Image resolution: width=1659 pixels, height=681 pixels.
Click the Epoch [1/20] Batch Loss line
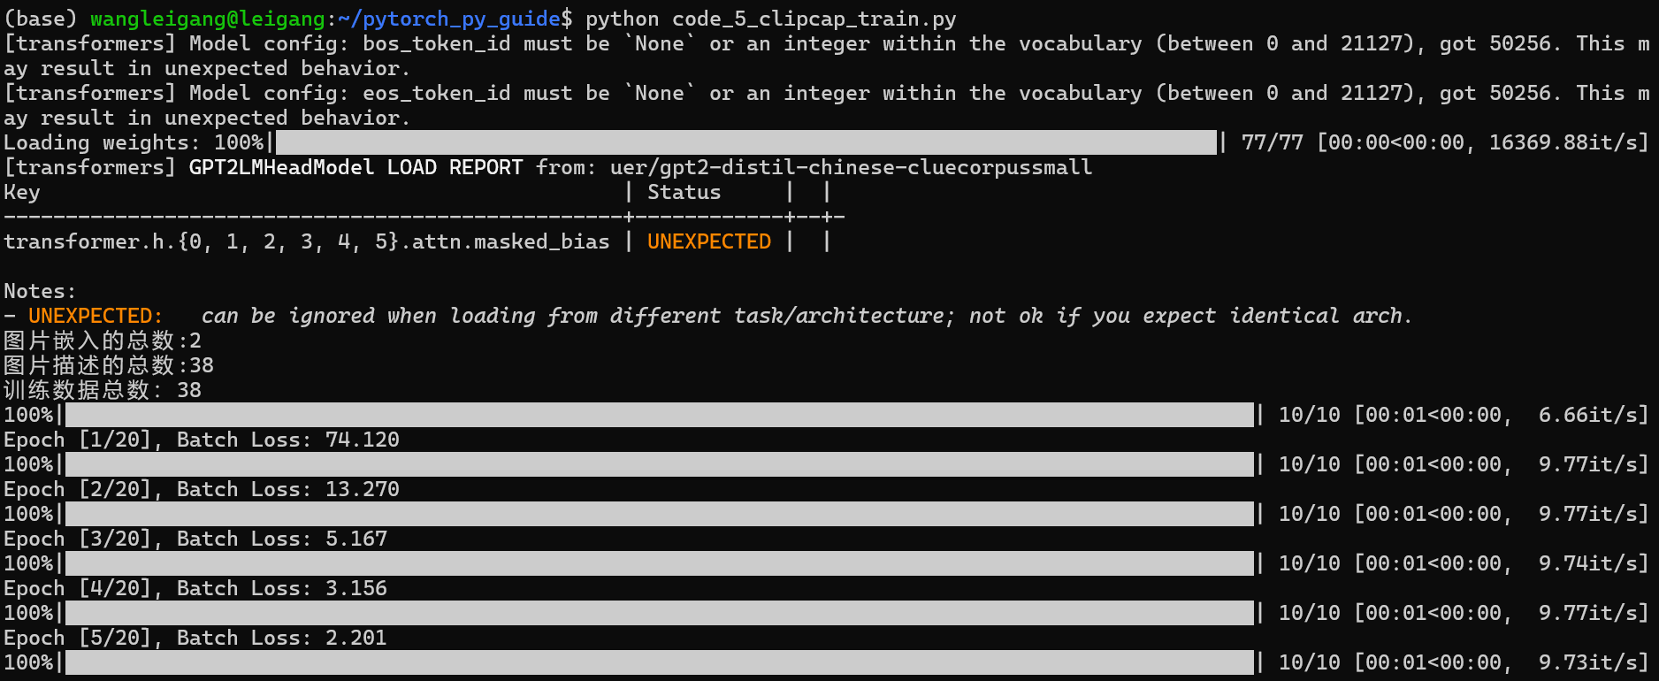click(202, 440)
